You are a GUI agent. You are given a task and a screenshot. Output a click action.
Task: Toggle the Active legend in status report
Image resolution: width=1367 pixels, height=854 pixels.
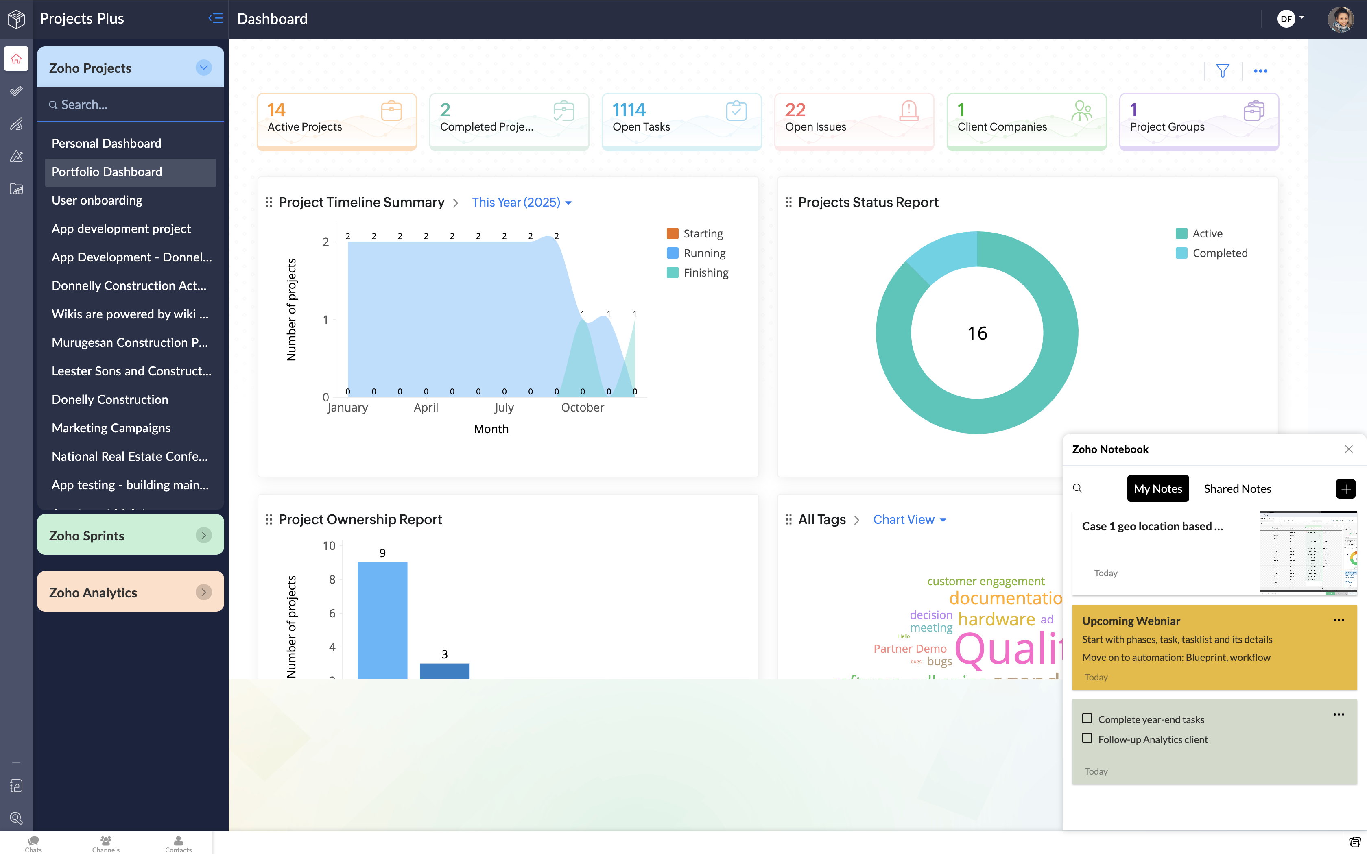(1199, 233)
